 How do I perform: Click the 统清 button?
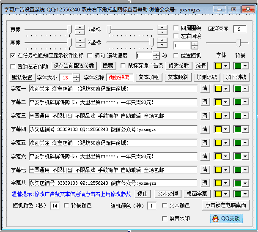tap(200, 66)
